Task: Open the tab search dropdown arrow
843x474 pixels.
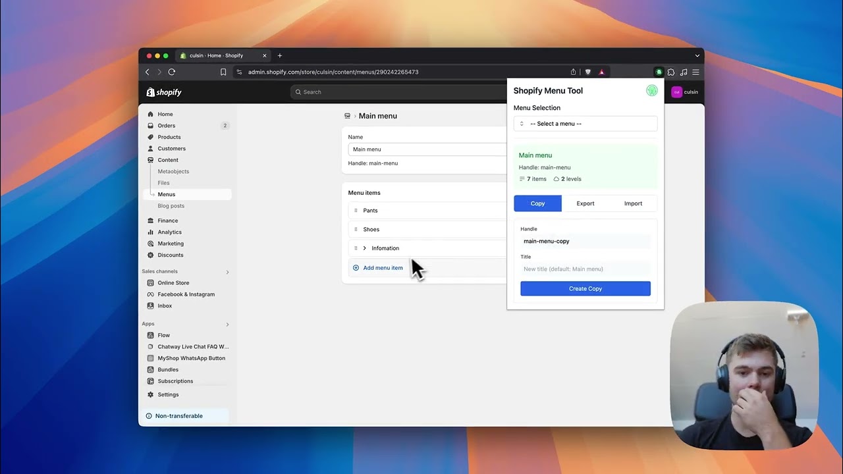Action: pyautogui.click(x=697, y=55)
